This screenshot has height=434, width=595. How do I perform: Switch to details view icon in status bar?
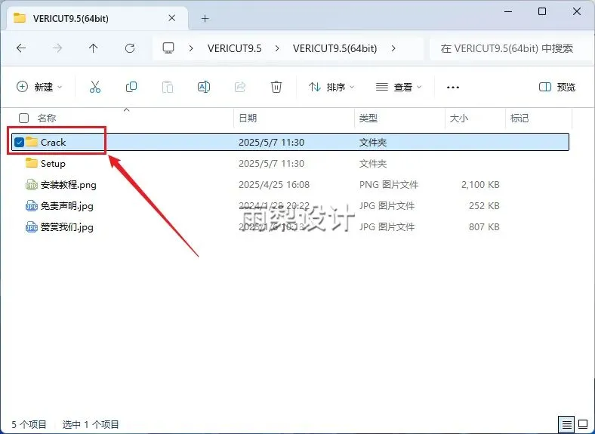click(566, 423)
